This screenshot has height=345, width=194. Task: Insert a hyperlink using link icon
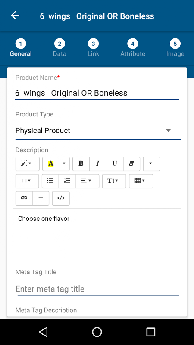[24, 198]
